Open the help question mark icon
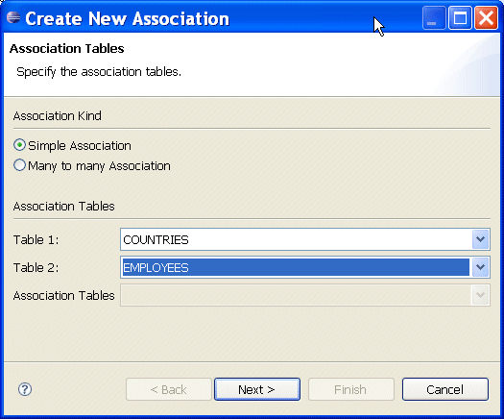Image resolution: width=504 pixels, height=419 pixels. [x=25, y=389]
